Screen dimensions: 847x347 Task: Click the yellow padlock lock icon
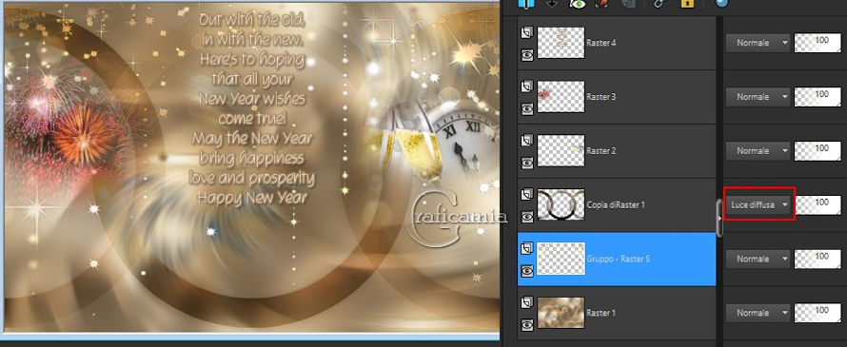coord(687,3)
